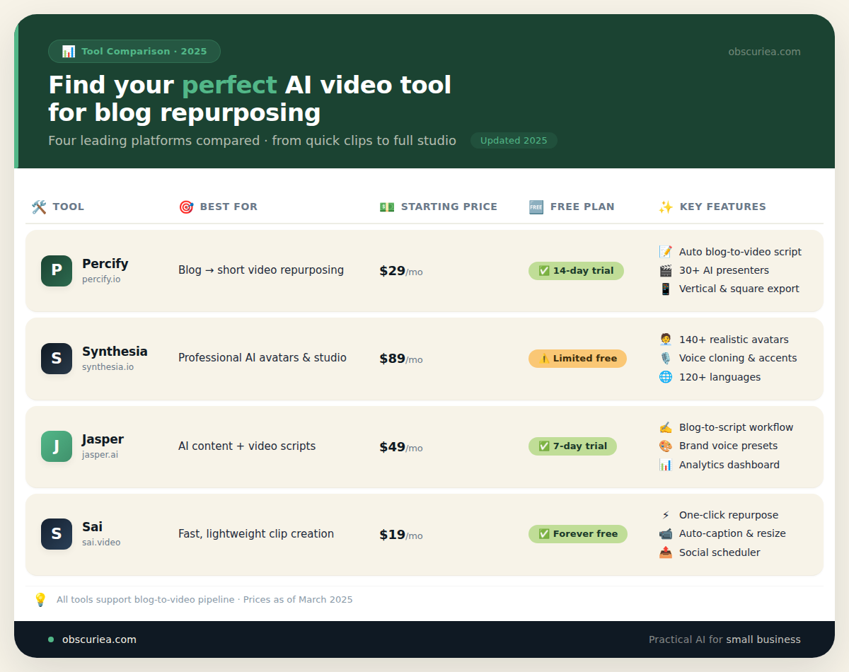This screenshot has width=849, height=672.
Task: Click 'AI content + video scripts' text
Action: 247,446
